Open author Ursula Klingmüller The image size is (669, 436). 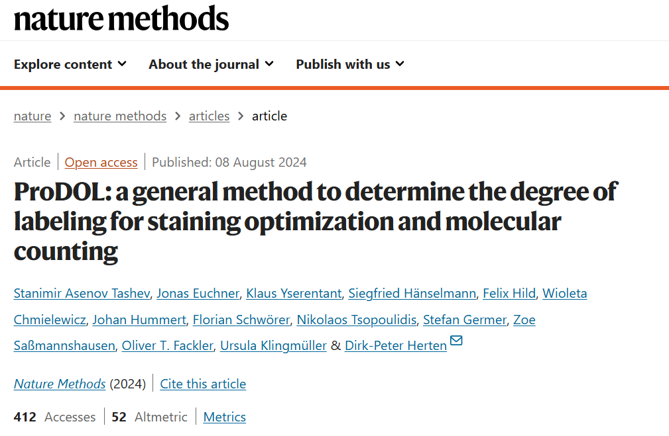click(x=273, y=346)
